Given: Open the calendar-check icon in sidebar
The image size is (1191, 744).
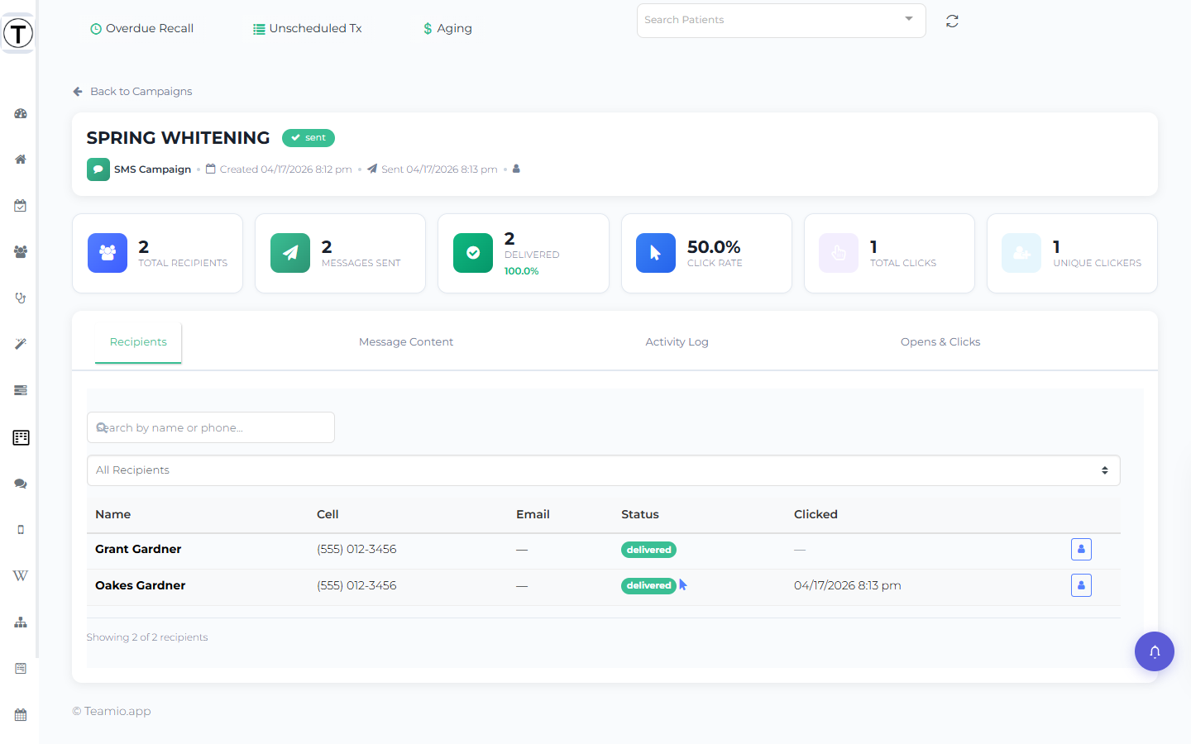Looking at the screenshot, I should 21,206.
